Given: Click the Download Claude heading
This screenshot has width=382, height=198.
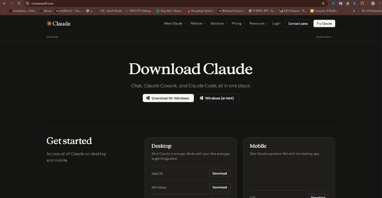Looking at the screenshot, I should [x=191, y=69].
